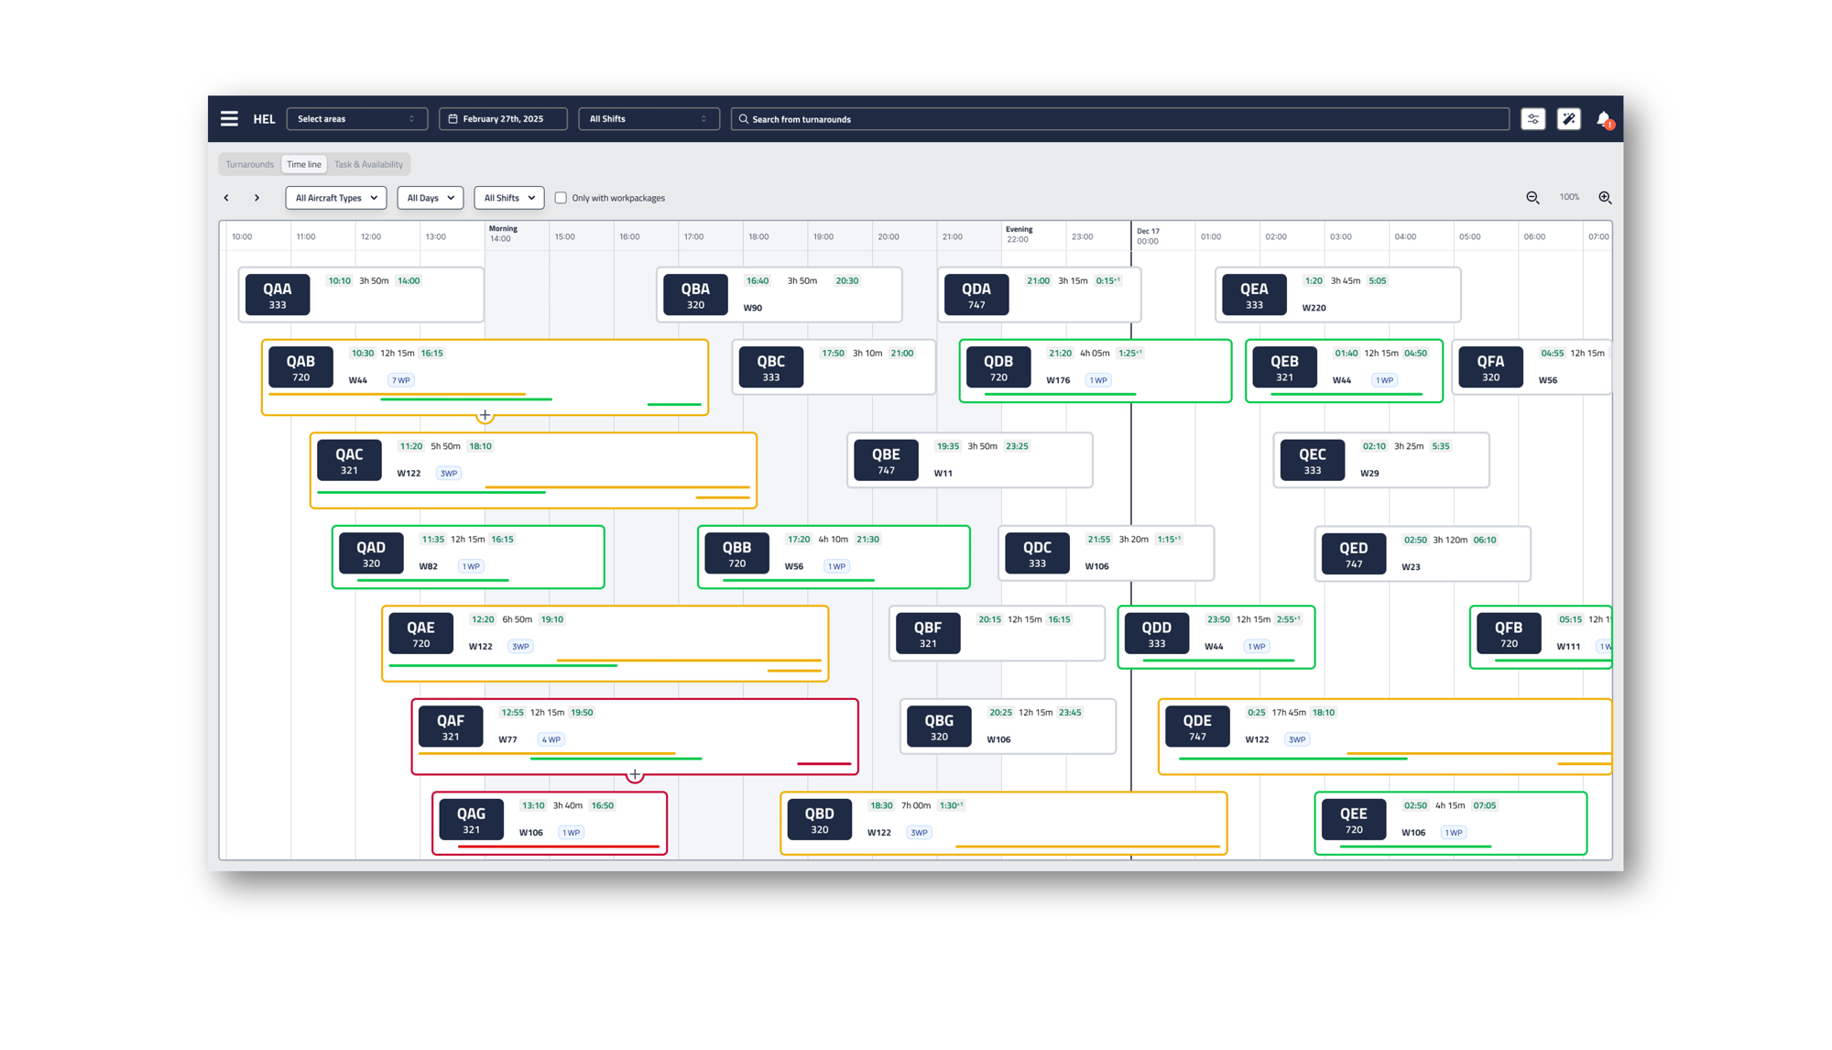Image resolution: width=1832 pixels, height=1050 pixels.
Task: Click plus icon below QAB turnaround
Action: point(485,416)
